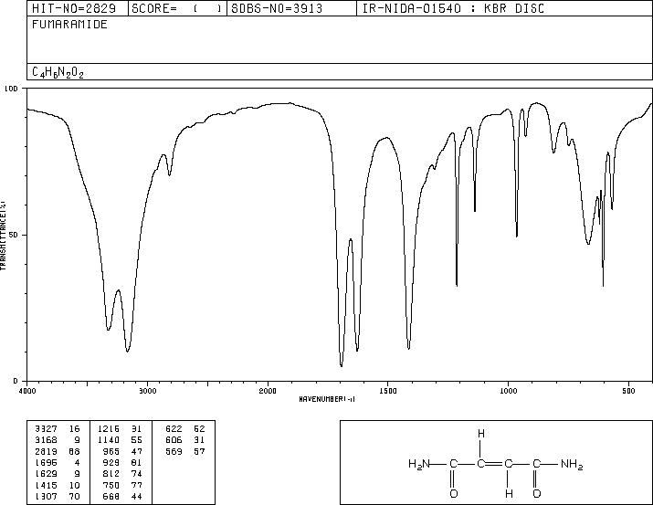The width and height of the screenshot is (653, 505).
Task: Click transmittance value 16 beside 3327
Action: coord(74,429)
